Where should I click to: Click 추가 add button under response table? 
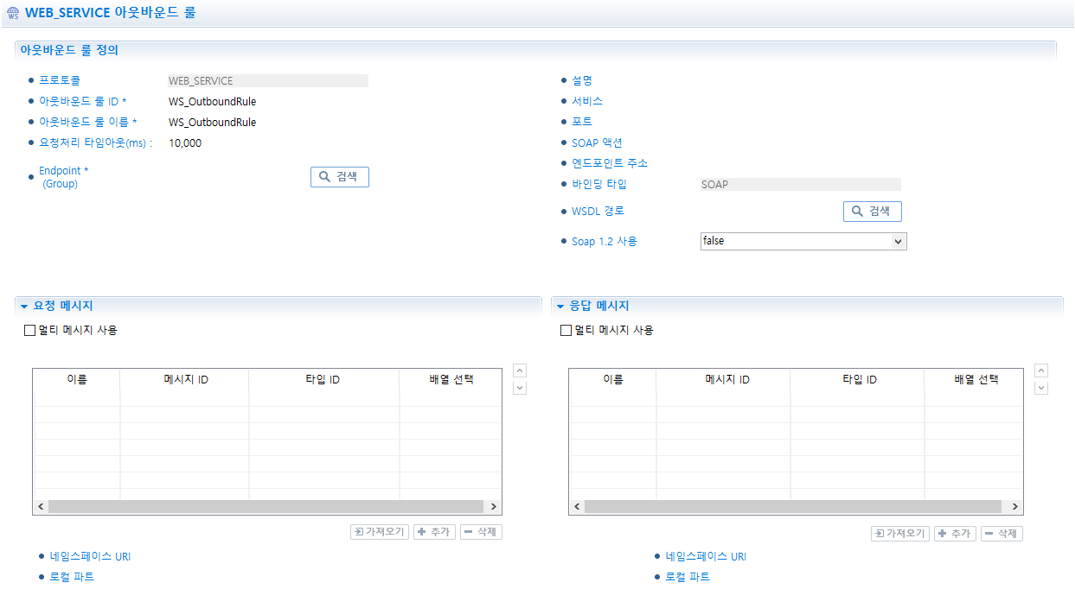955,534
